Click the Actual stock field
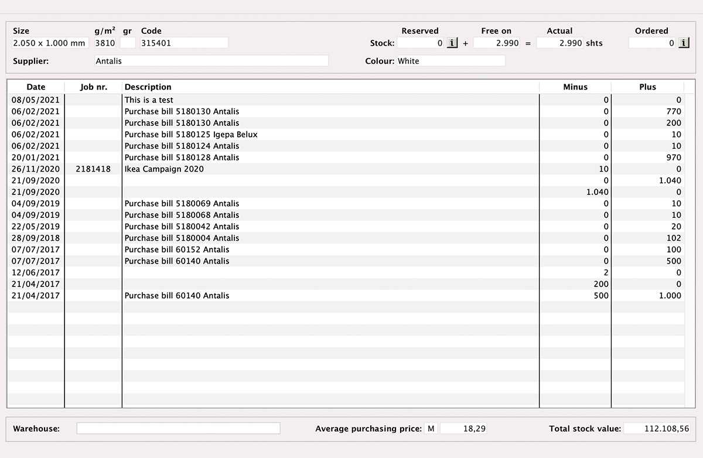703x458 pixels. tap(560, 43)
